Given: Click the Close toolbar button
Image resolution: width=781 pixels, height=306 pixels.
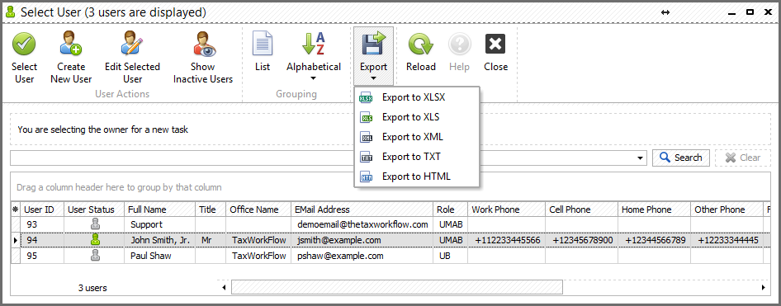Looking at the screenshot, I should pyautogui.click(x=495, y=52).
